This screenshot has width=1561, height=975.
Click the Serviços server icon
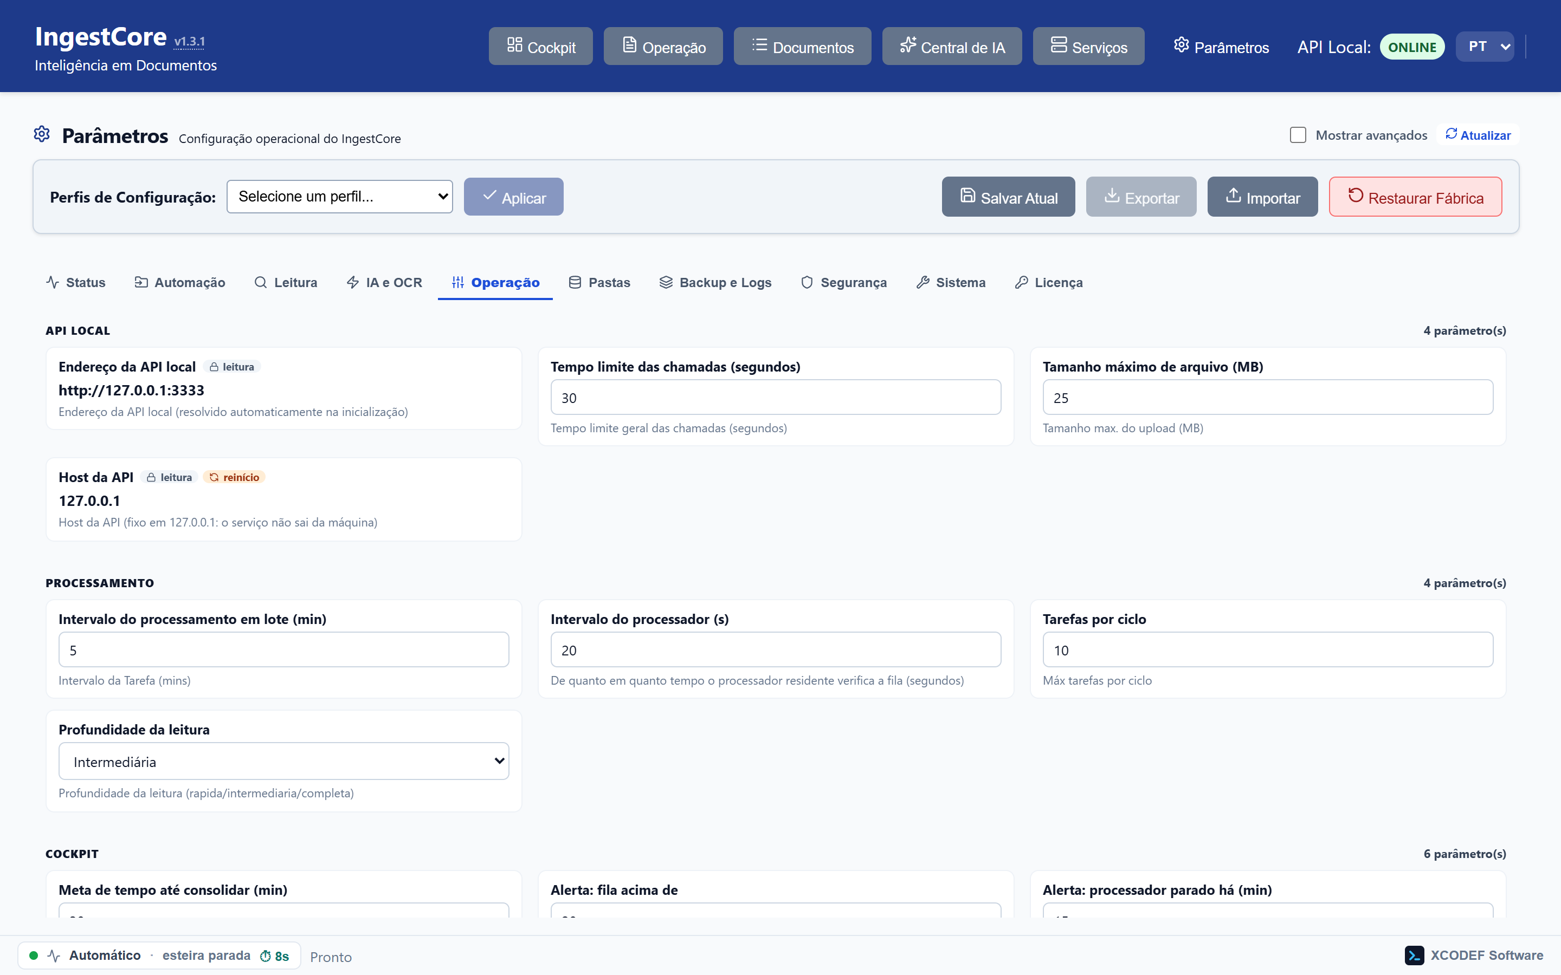coord(1059,45)
